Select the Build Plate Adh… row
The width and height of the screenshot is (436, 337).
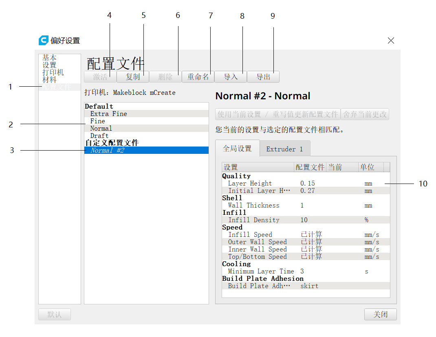(306, 286)
